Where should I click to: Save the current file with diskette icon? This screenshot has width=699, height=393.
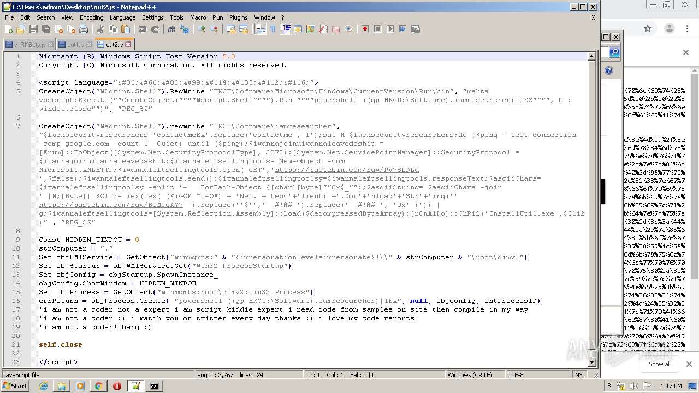(33, 29)
